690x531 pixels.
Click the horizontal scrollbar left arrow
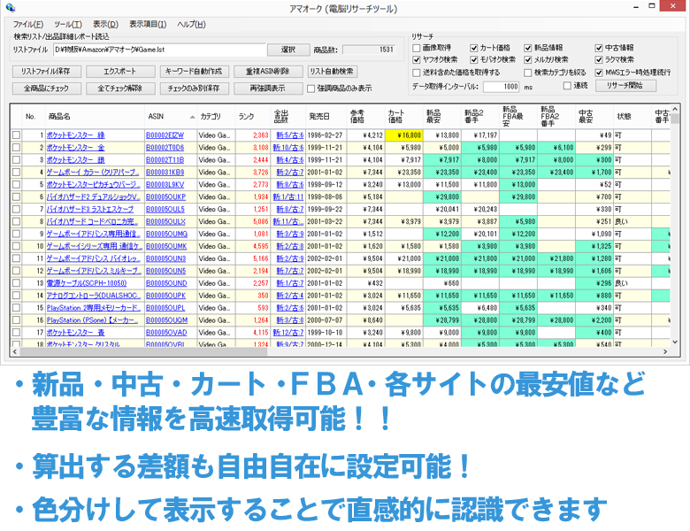point(15,352)
